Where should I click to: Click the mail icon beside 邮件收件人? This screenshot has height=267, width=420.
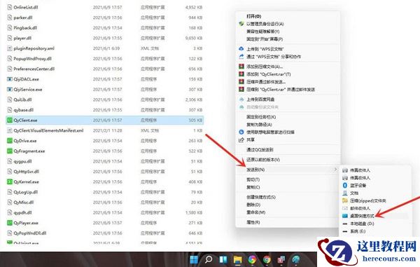click(x=345, y=208)
